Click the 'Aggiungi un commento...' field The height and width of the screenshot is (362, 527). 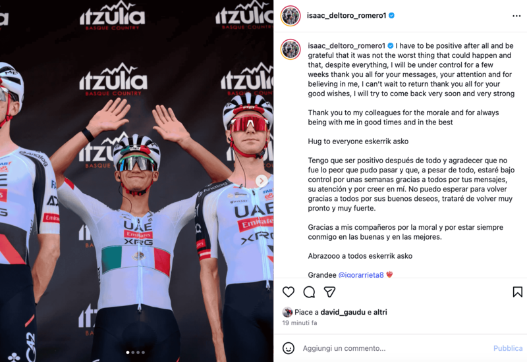pyautogui.click(x=344, y=348)
